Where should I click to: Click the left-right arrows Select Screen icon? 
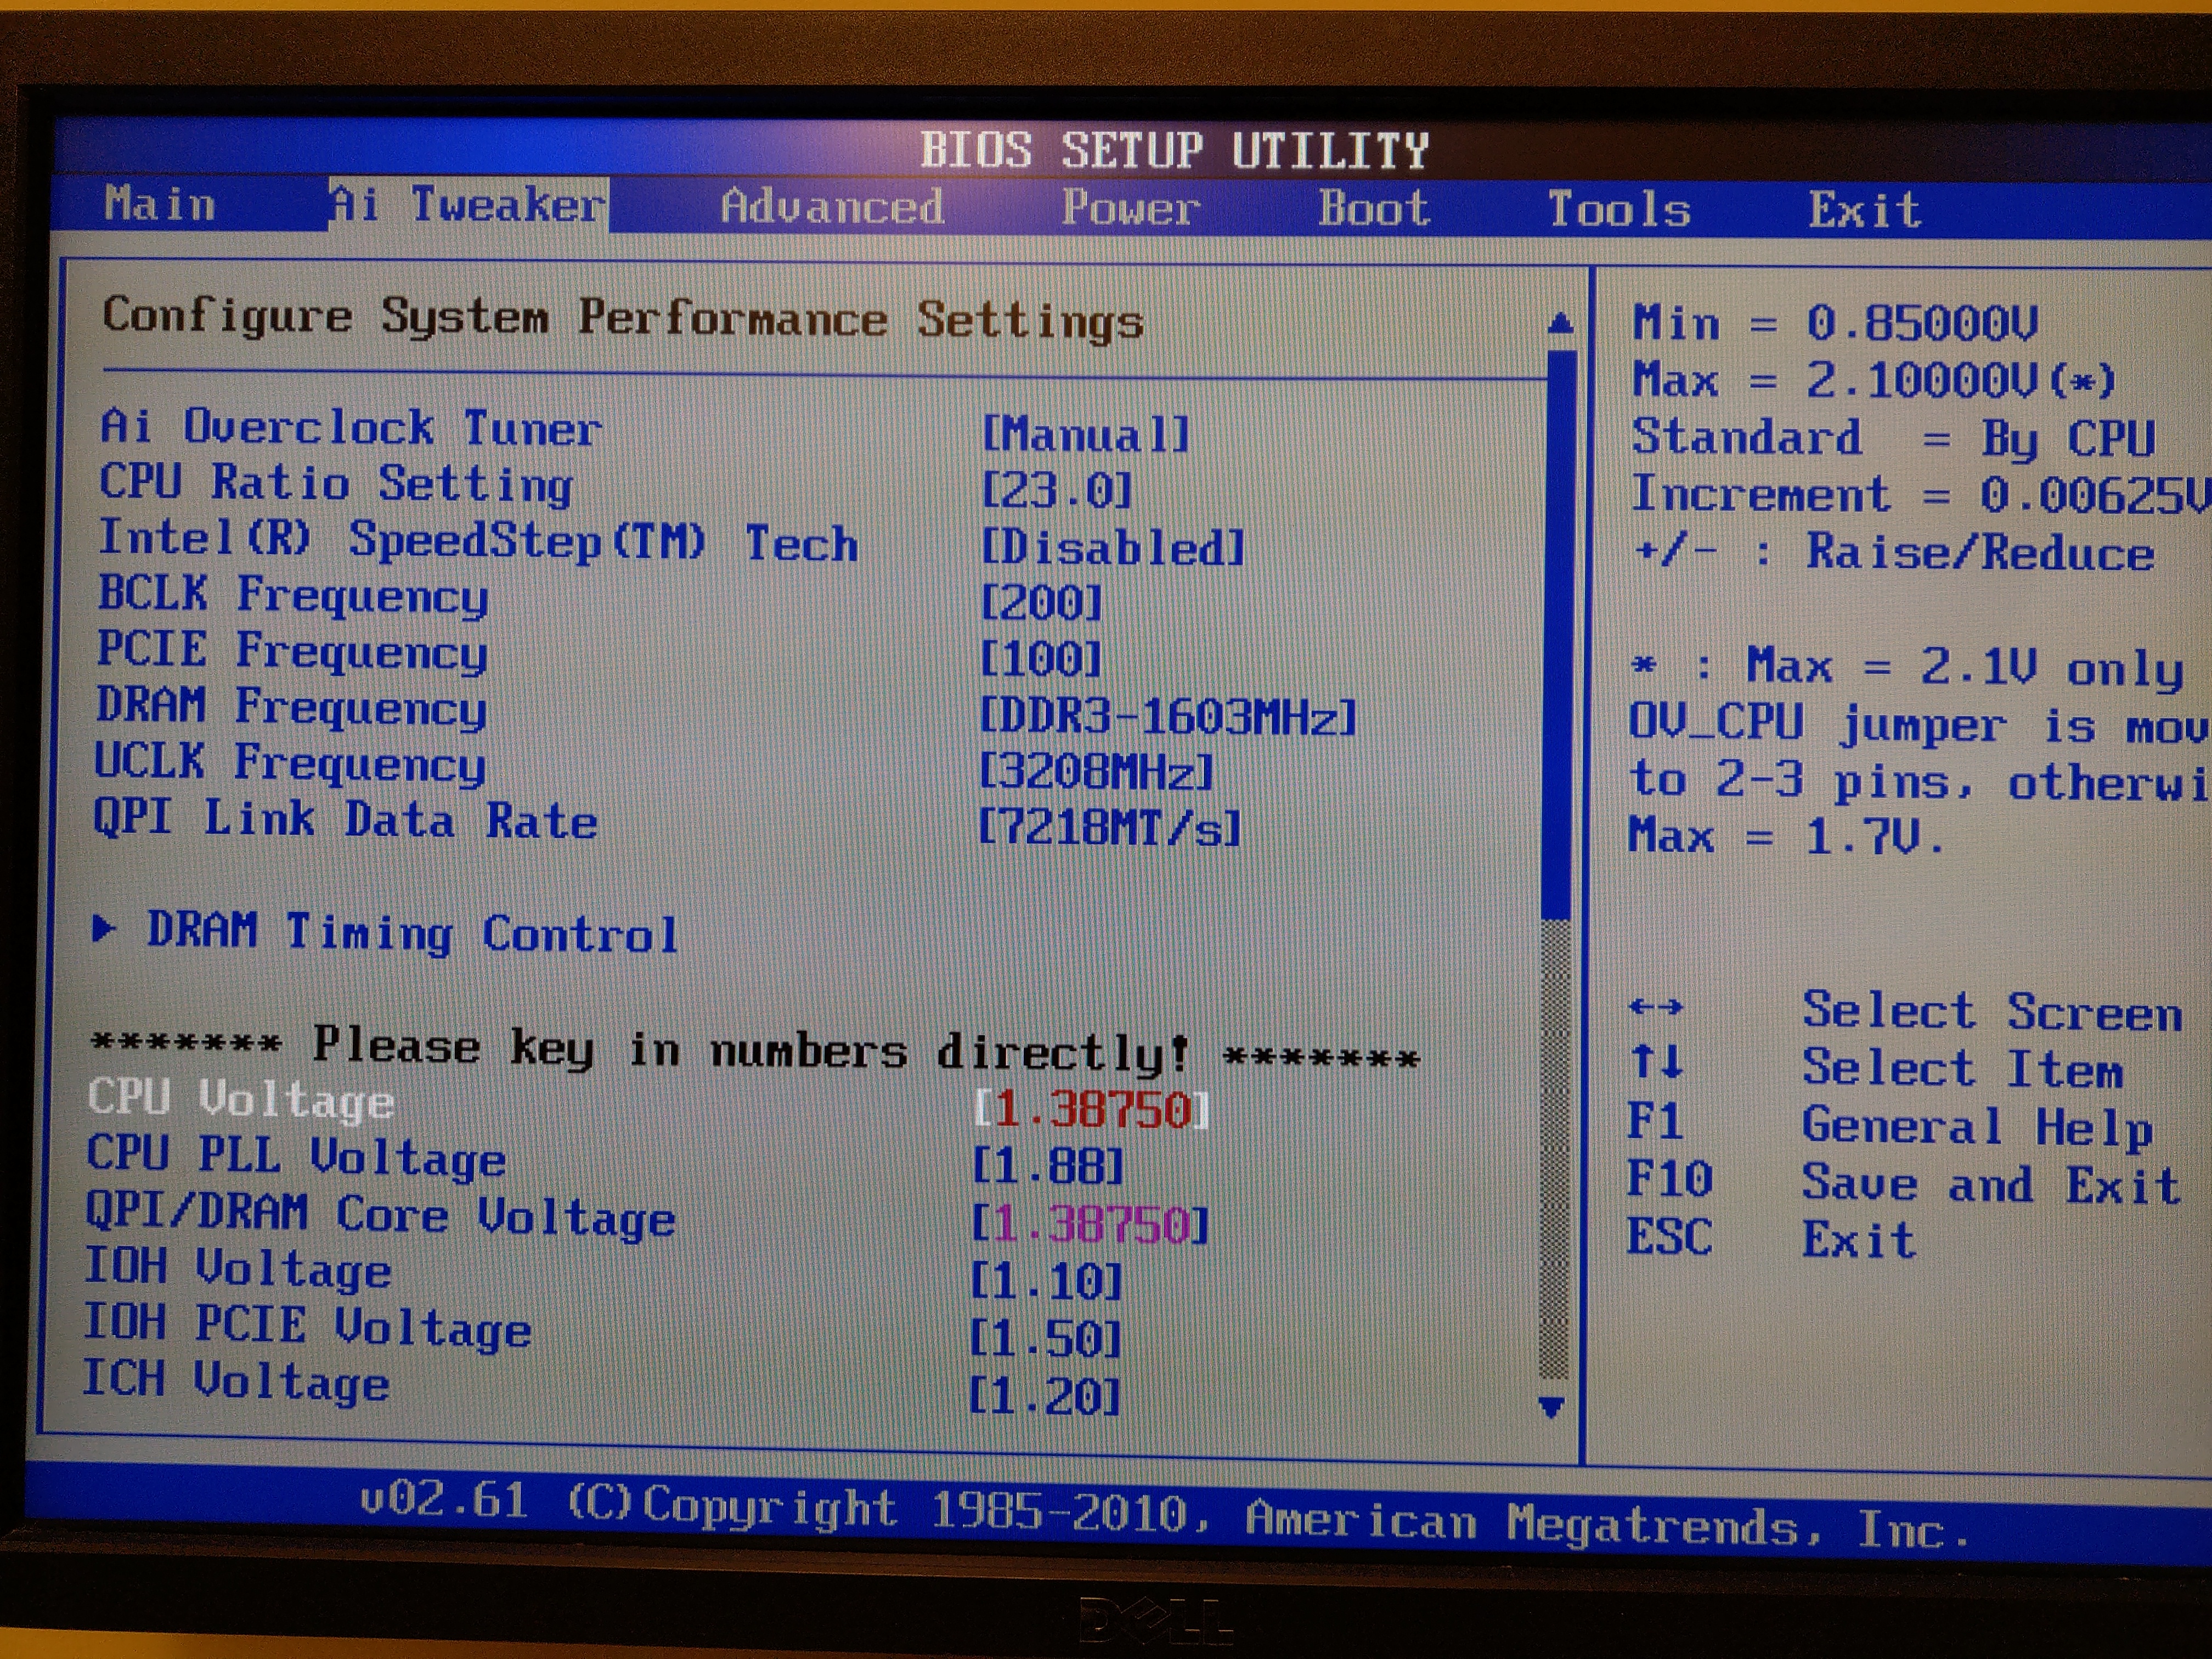pyautogui.click(x=1655, y=1007)
